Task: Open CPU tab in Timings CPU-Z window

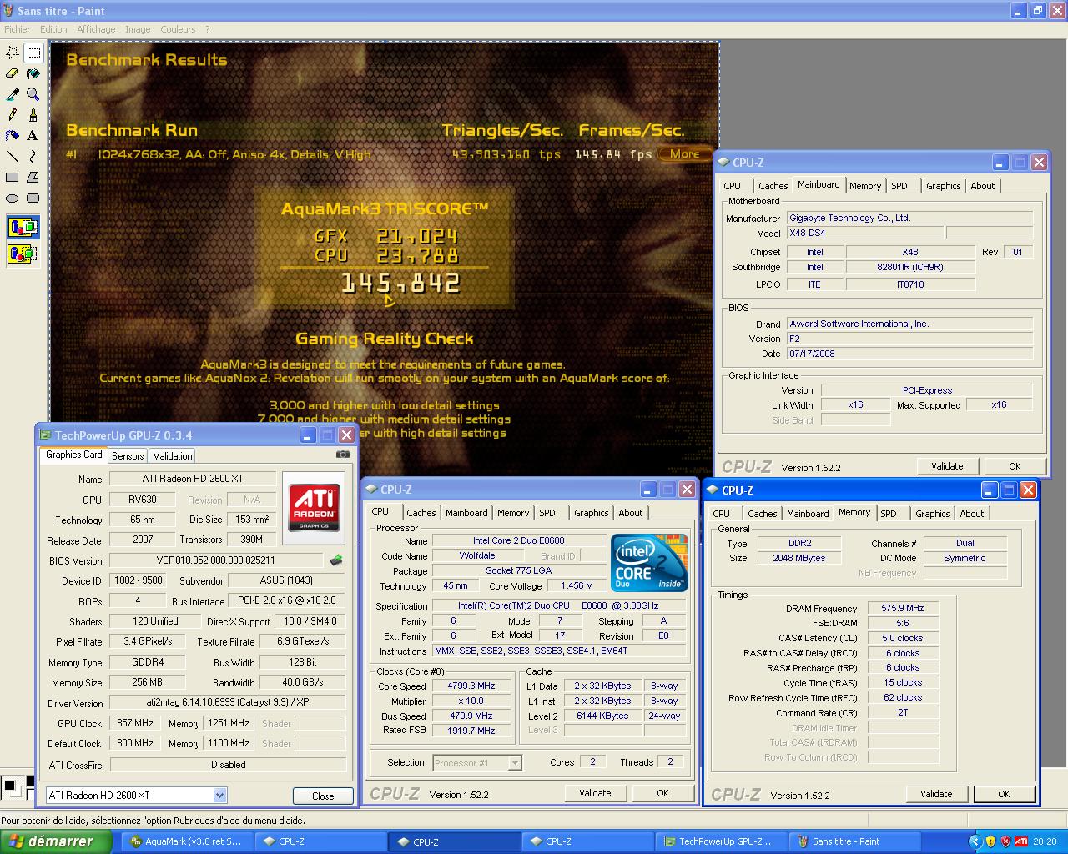Action: click(722, 514)
